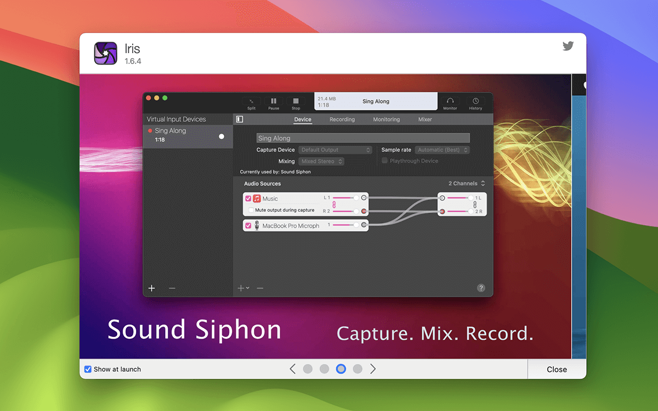Switch to the Mixer tab

click(425, 119)
